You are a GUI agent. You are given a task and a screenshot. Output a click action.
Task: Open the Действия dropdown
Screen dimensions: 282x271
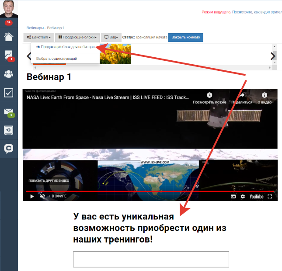coord(38,38)
